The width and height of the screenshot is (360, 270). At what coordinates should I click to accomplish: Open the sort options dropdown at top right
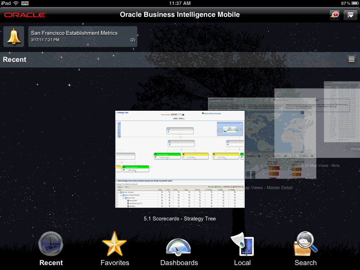350,15
